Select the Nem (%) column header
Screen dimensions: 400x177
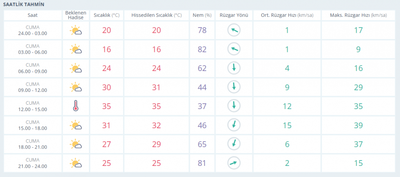click(x=202, y=15)
